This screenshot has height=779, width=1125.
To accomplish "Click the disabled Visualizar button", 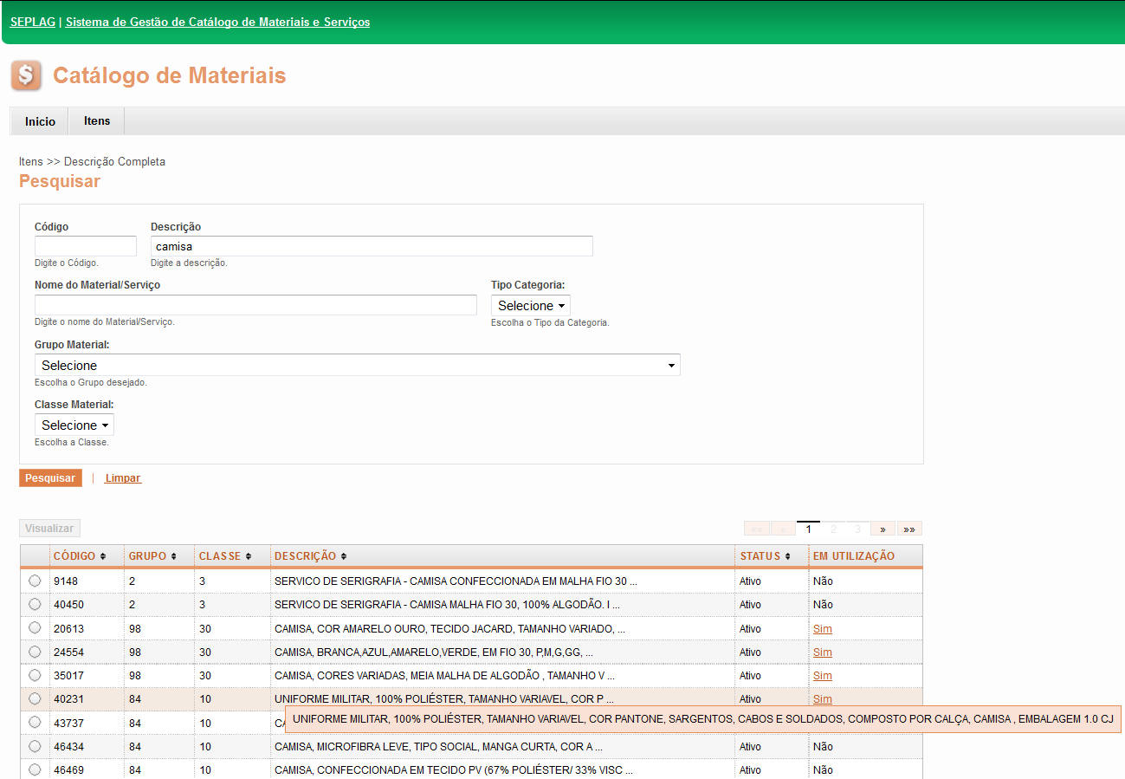I will tap(49, 529).
